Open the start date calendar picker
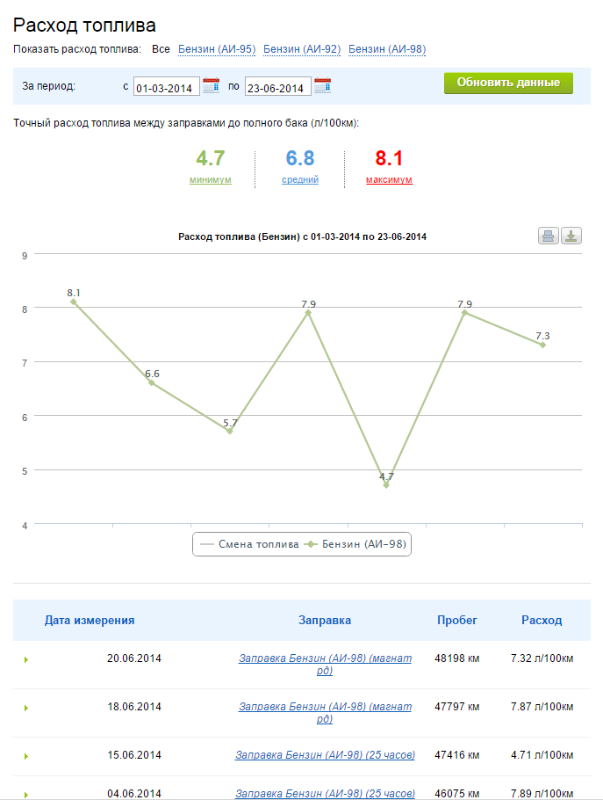 [211, 85]
